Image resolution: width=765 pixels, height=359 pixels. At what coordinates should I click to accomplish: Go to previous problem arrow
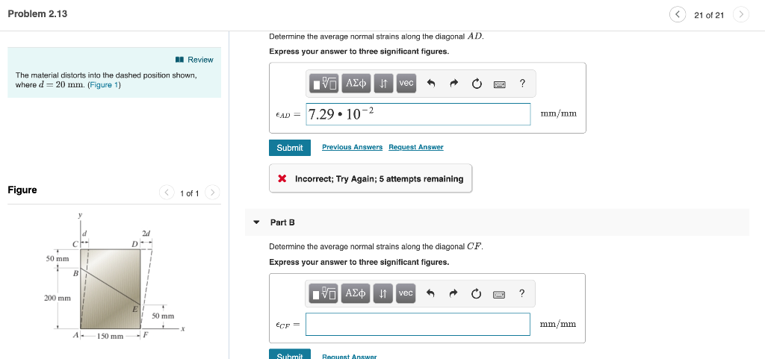pos(677,15)
